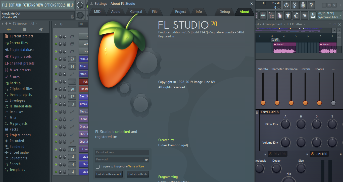Click the E-mail address field
The height and width of the screenshot is (182, 343).
pos(122,153)
